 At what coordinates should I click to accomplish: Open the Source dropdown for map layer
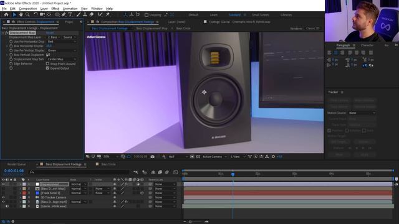click(69, 37)
